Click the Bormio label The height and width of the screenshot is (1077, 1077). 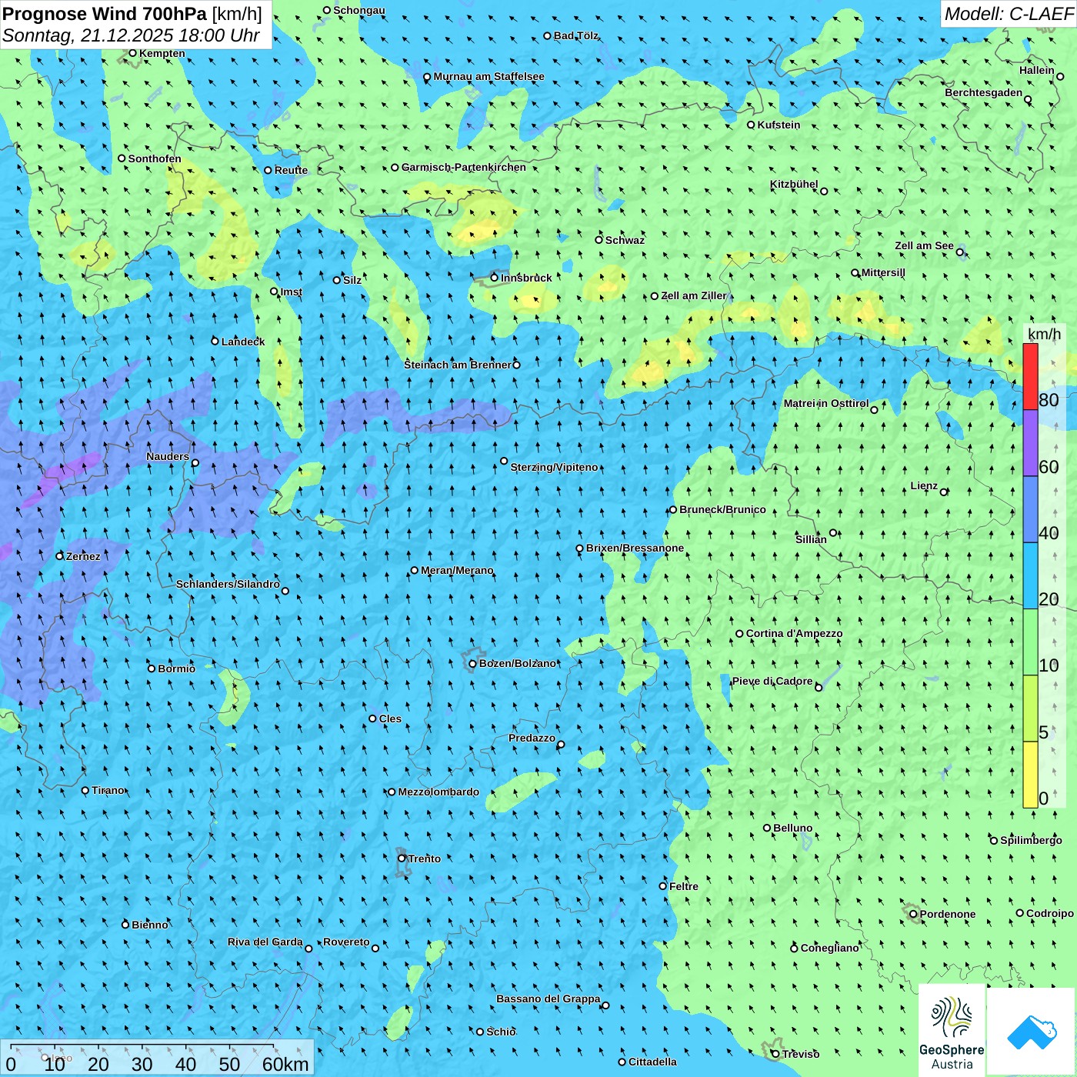tap(176, 669)
